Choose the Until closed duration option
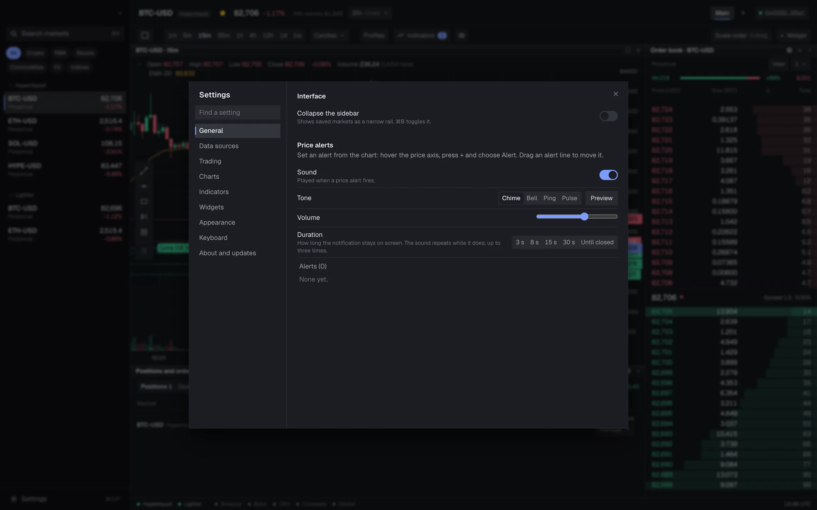This screenshot has height=510, width=817. 597,242
